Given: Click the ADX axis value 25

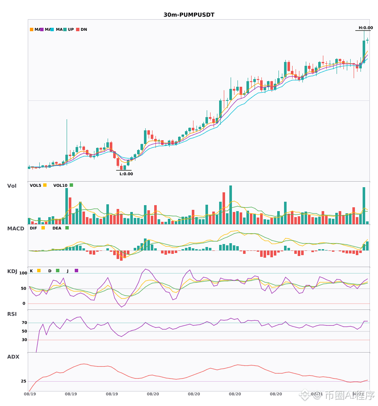Looking at the screenshot, I should tap(23, 381).
